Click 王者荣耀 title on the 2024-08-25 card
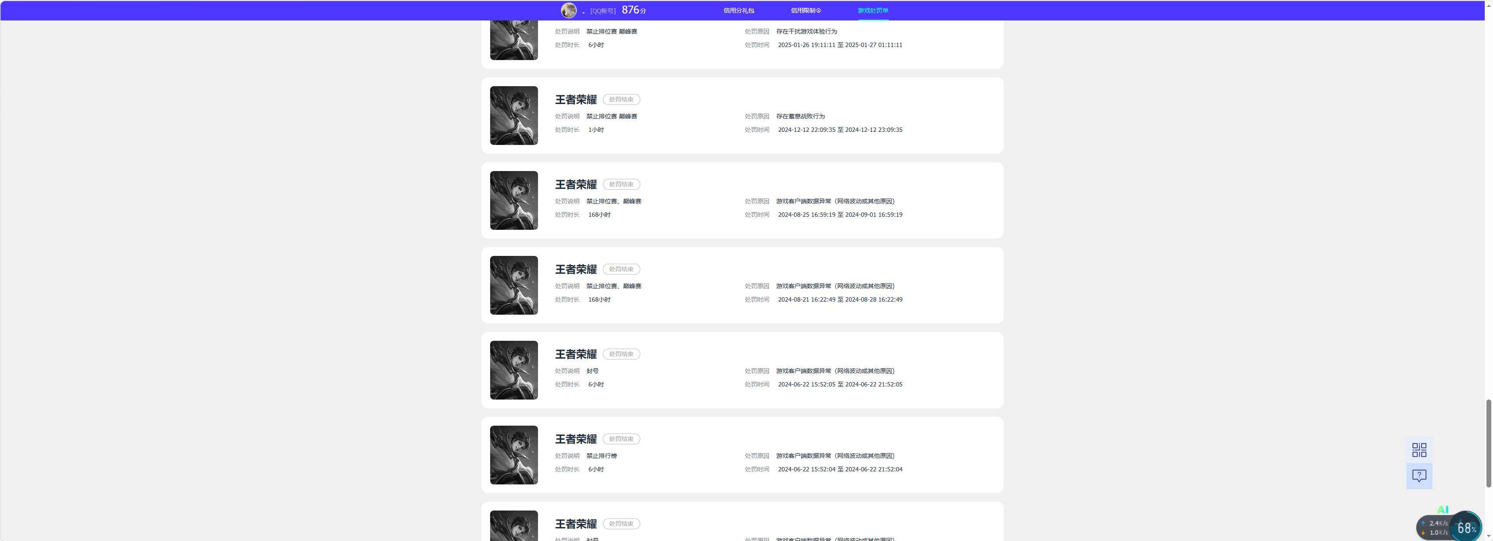Viewport: 1493px width, 541px height. tap(575, 184)
